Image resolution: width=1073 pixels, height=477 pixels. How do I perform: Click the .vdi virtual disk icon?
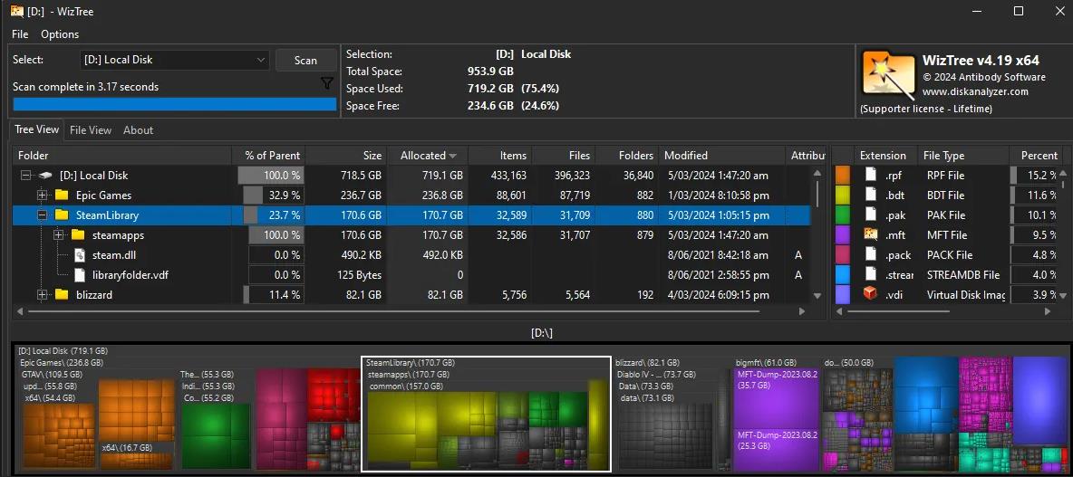(x=870, y=294)
